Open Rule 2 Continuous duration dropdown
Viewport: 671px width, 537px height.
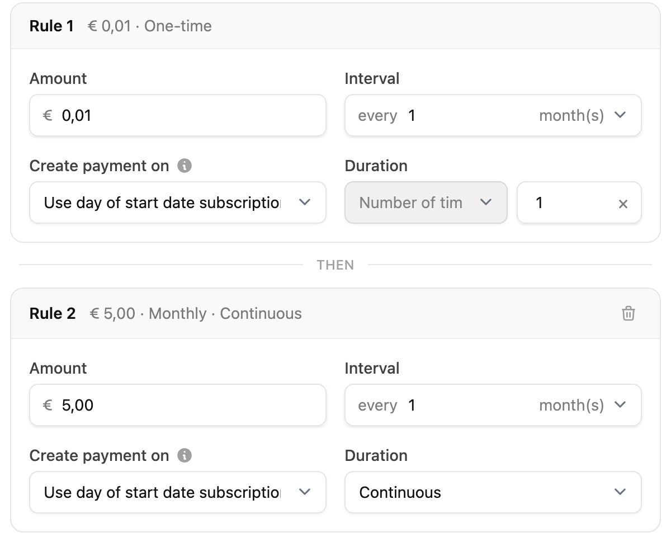point(493,492)
